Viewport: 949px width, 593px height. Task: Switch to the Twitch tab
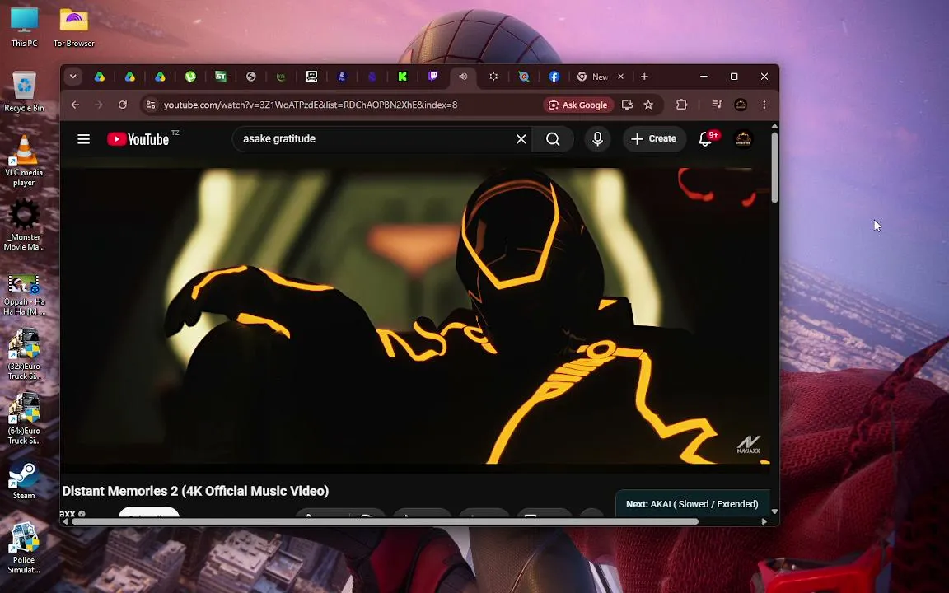coord(432,77)
